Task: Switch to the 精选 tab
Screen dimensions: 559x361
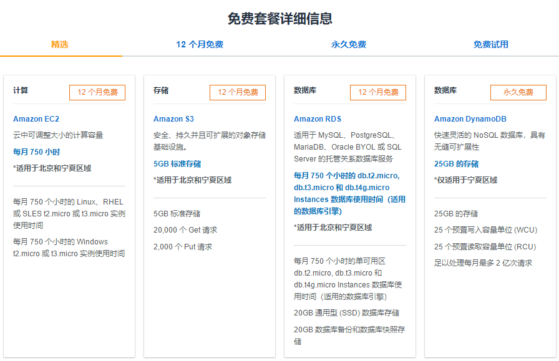Action: click(x=60, y=44)
